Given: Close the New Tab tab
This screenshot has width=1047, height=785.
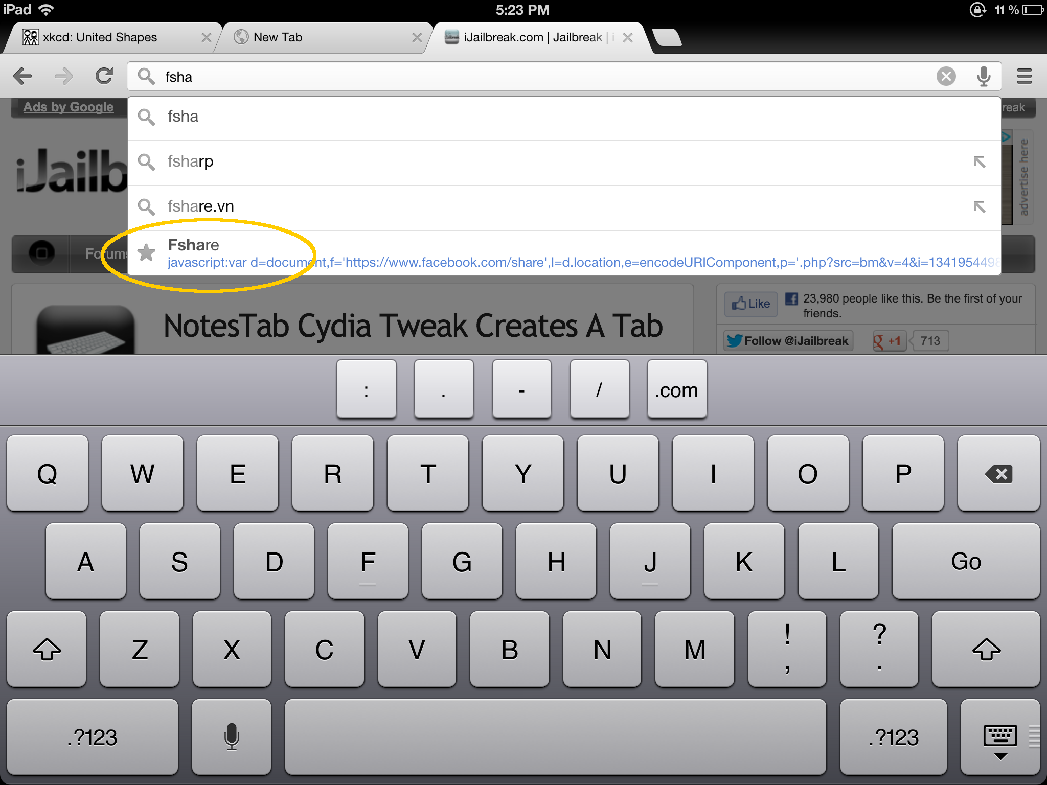Looking at the screenshot, I should tap(417, 38).
